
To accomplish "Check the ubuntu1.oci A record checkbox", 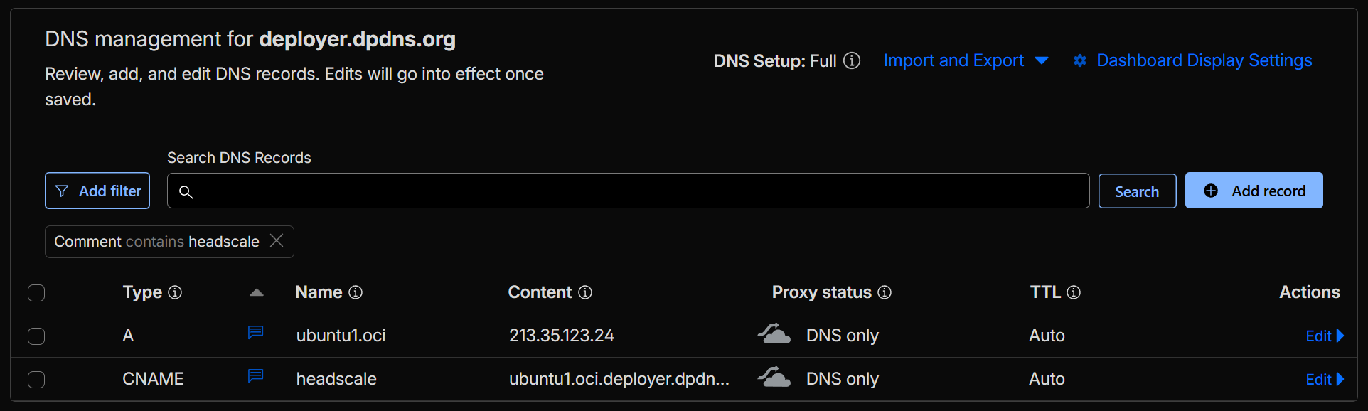I will [x=36, y=336].
